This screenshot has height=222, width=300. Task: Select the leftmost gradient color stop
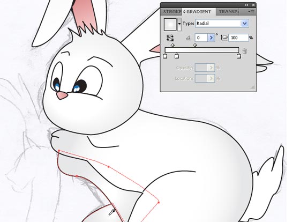click(165, 56)
